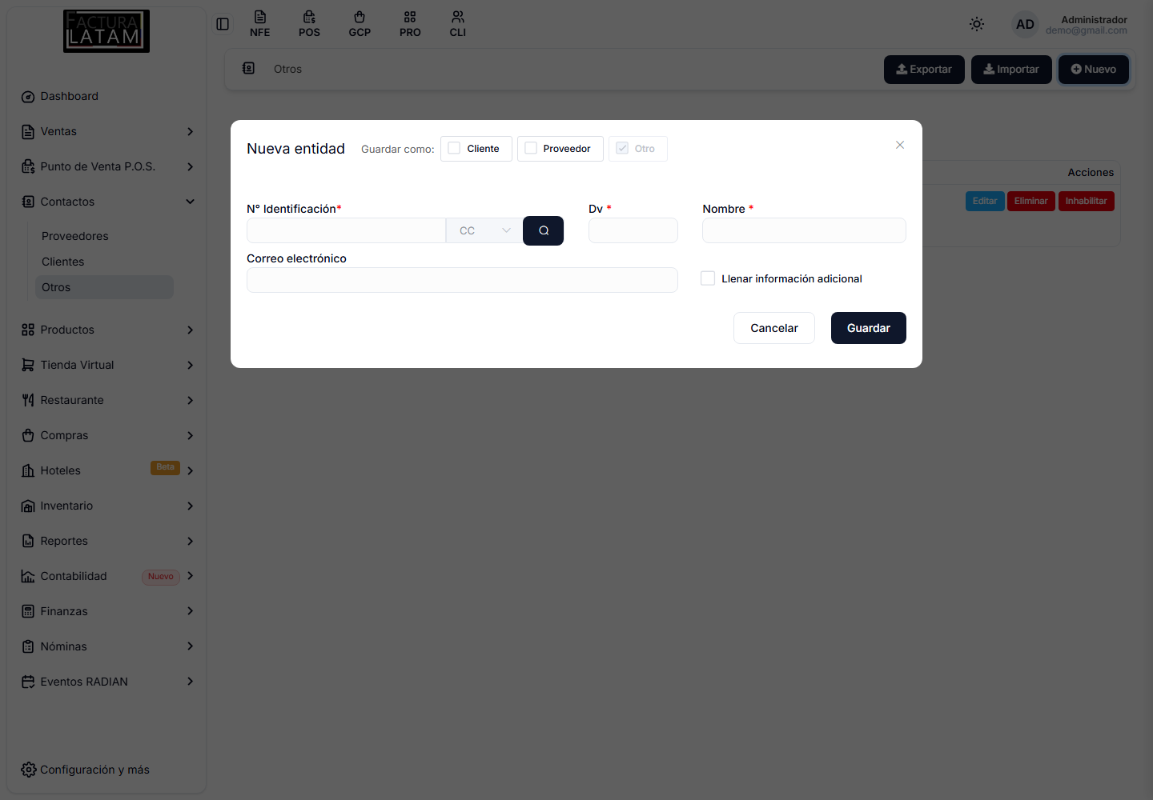Viewport: 1153px width, 800px height.
Task: Click the Dashboard gauge icon
Action: (x=28, y=97)
